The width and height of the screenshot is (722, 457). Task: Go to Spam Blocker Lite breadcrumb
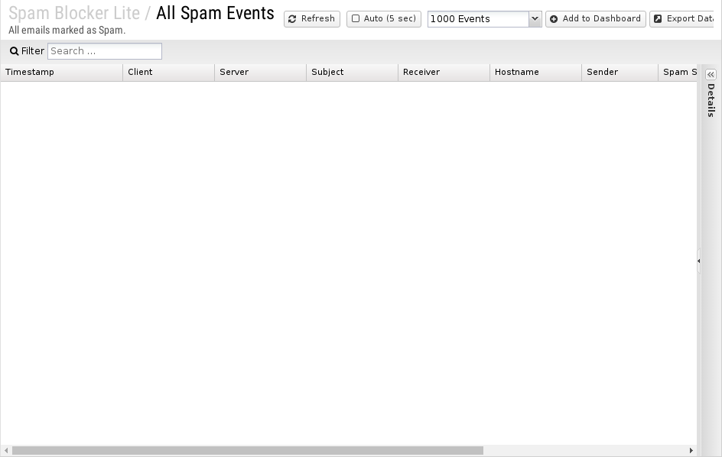click(74, 13)
